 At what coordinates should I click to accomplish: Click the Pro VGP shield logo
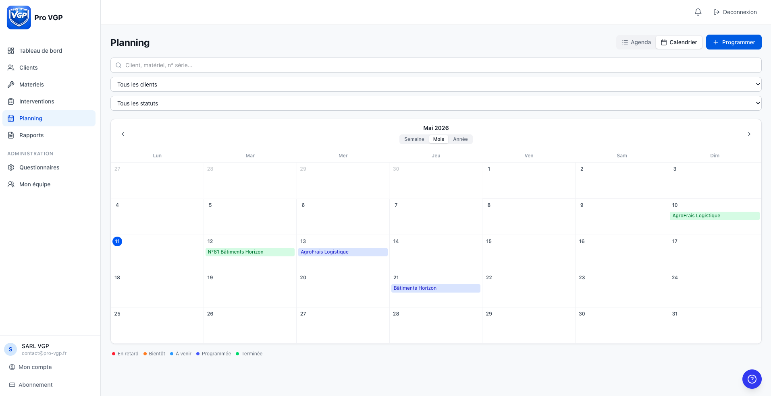pos(19,17)
